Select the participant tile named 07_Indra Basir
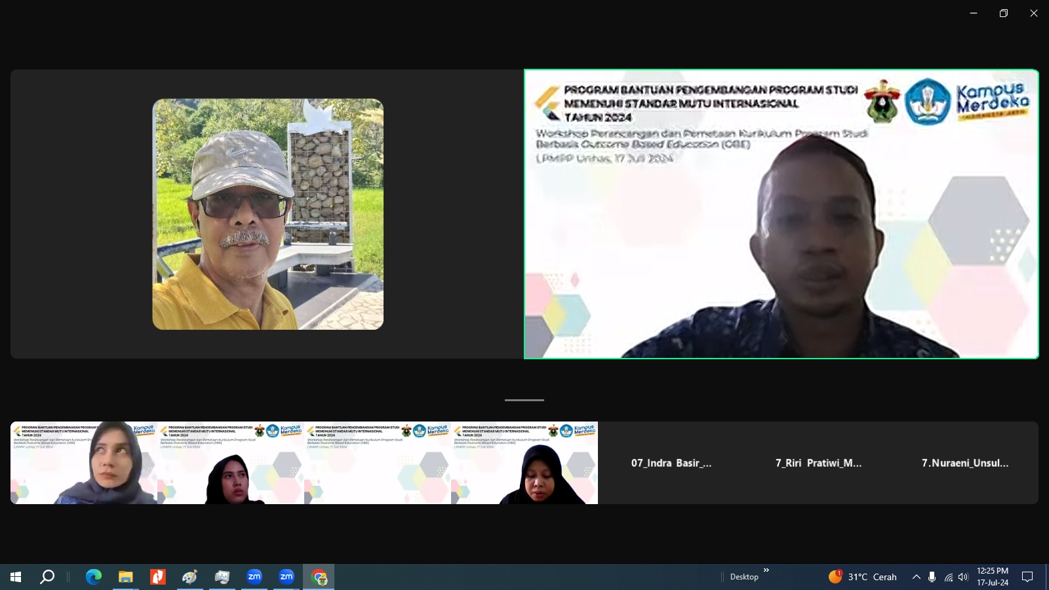Viewport: 1049px width, 590px height. (x=671, y=463)
